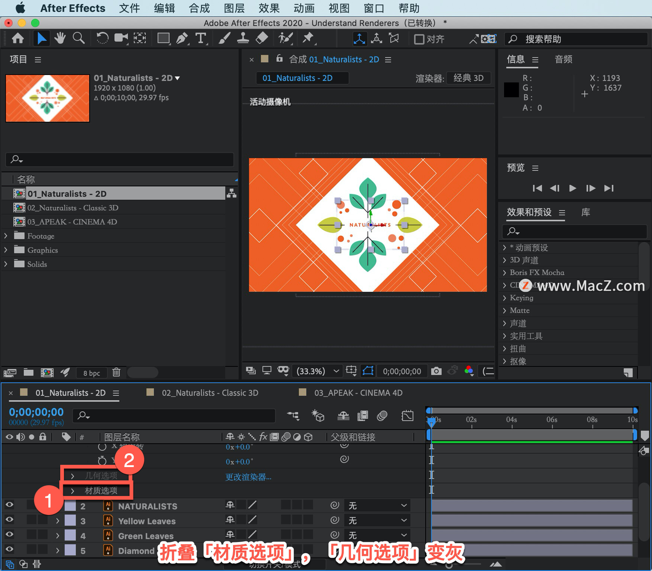Click the 更改渲染器 (Change Renderer) link
652x571 pixels.
click(x=248, y=477)
